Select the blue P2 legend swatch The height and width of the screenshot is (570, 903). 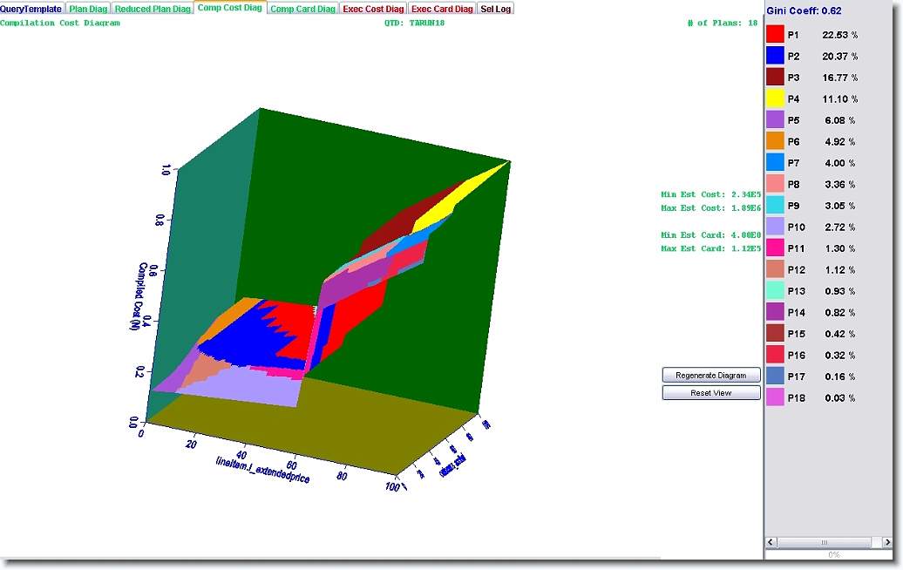click(x=775, y=56)
